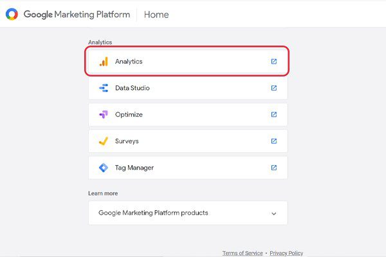Click the Google Marketing Platform products label

tap(153, 213)
